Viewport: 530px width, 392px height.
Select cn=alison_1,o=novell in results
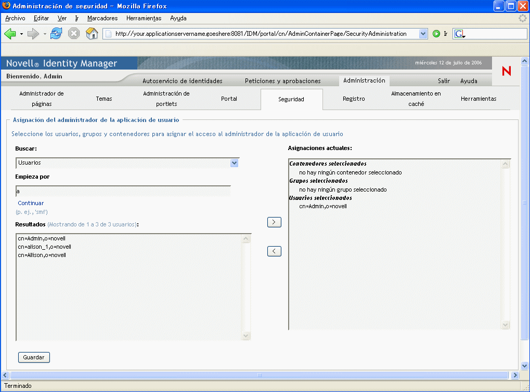click(x=44, y=247)
